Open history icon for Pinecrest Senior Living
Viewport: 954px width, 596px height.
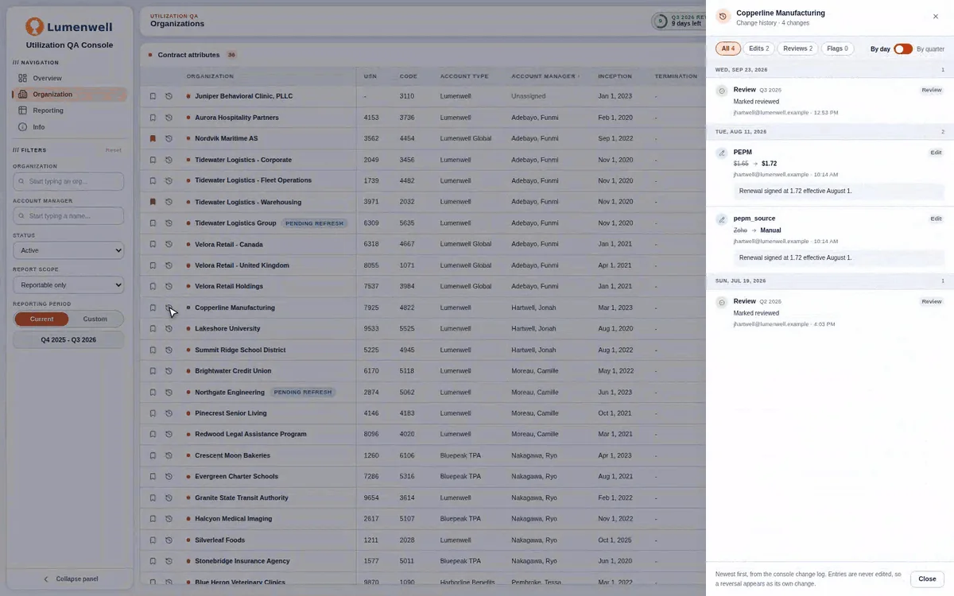[169, 413]
